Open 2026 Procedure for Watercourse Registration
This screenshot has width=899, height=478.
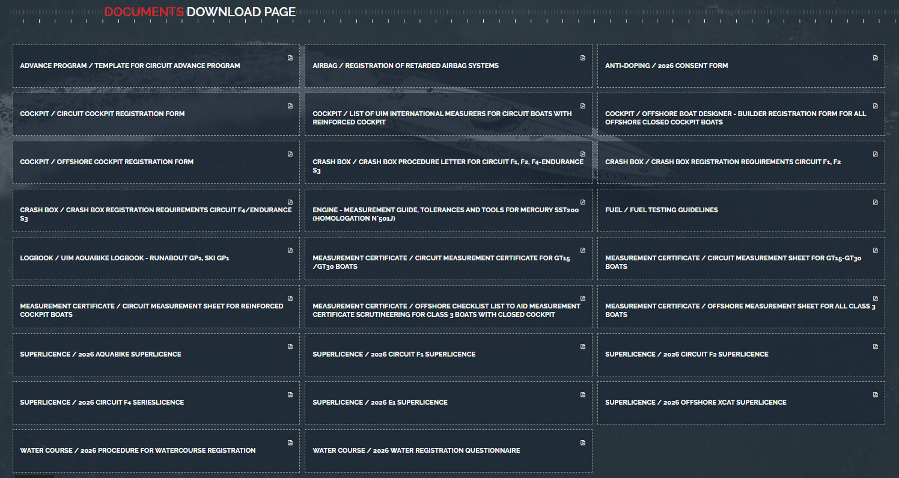pos(138,450)
